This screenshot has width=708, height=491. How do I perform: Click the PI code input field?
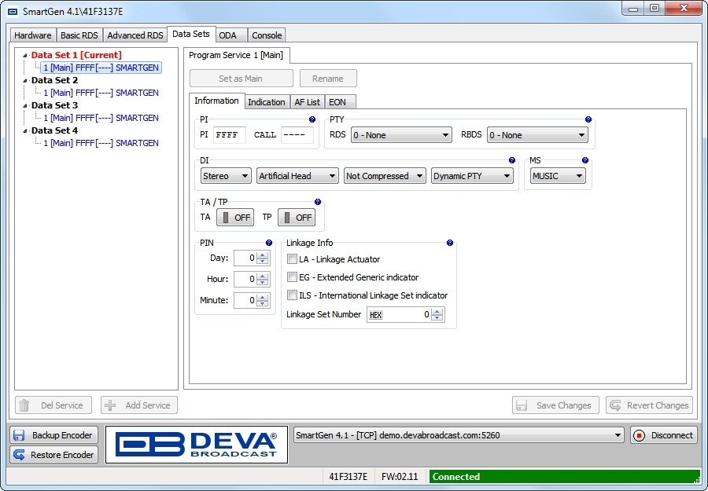pyautogui.click(x=229, y=135)
